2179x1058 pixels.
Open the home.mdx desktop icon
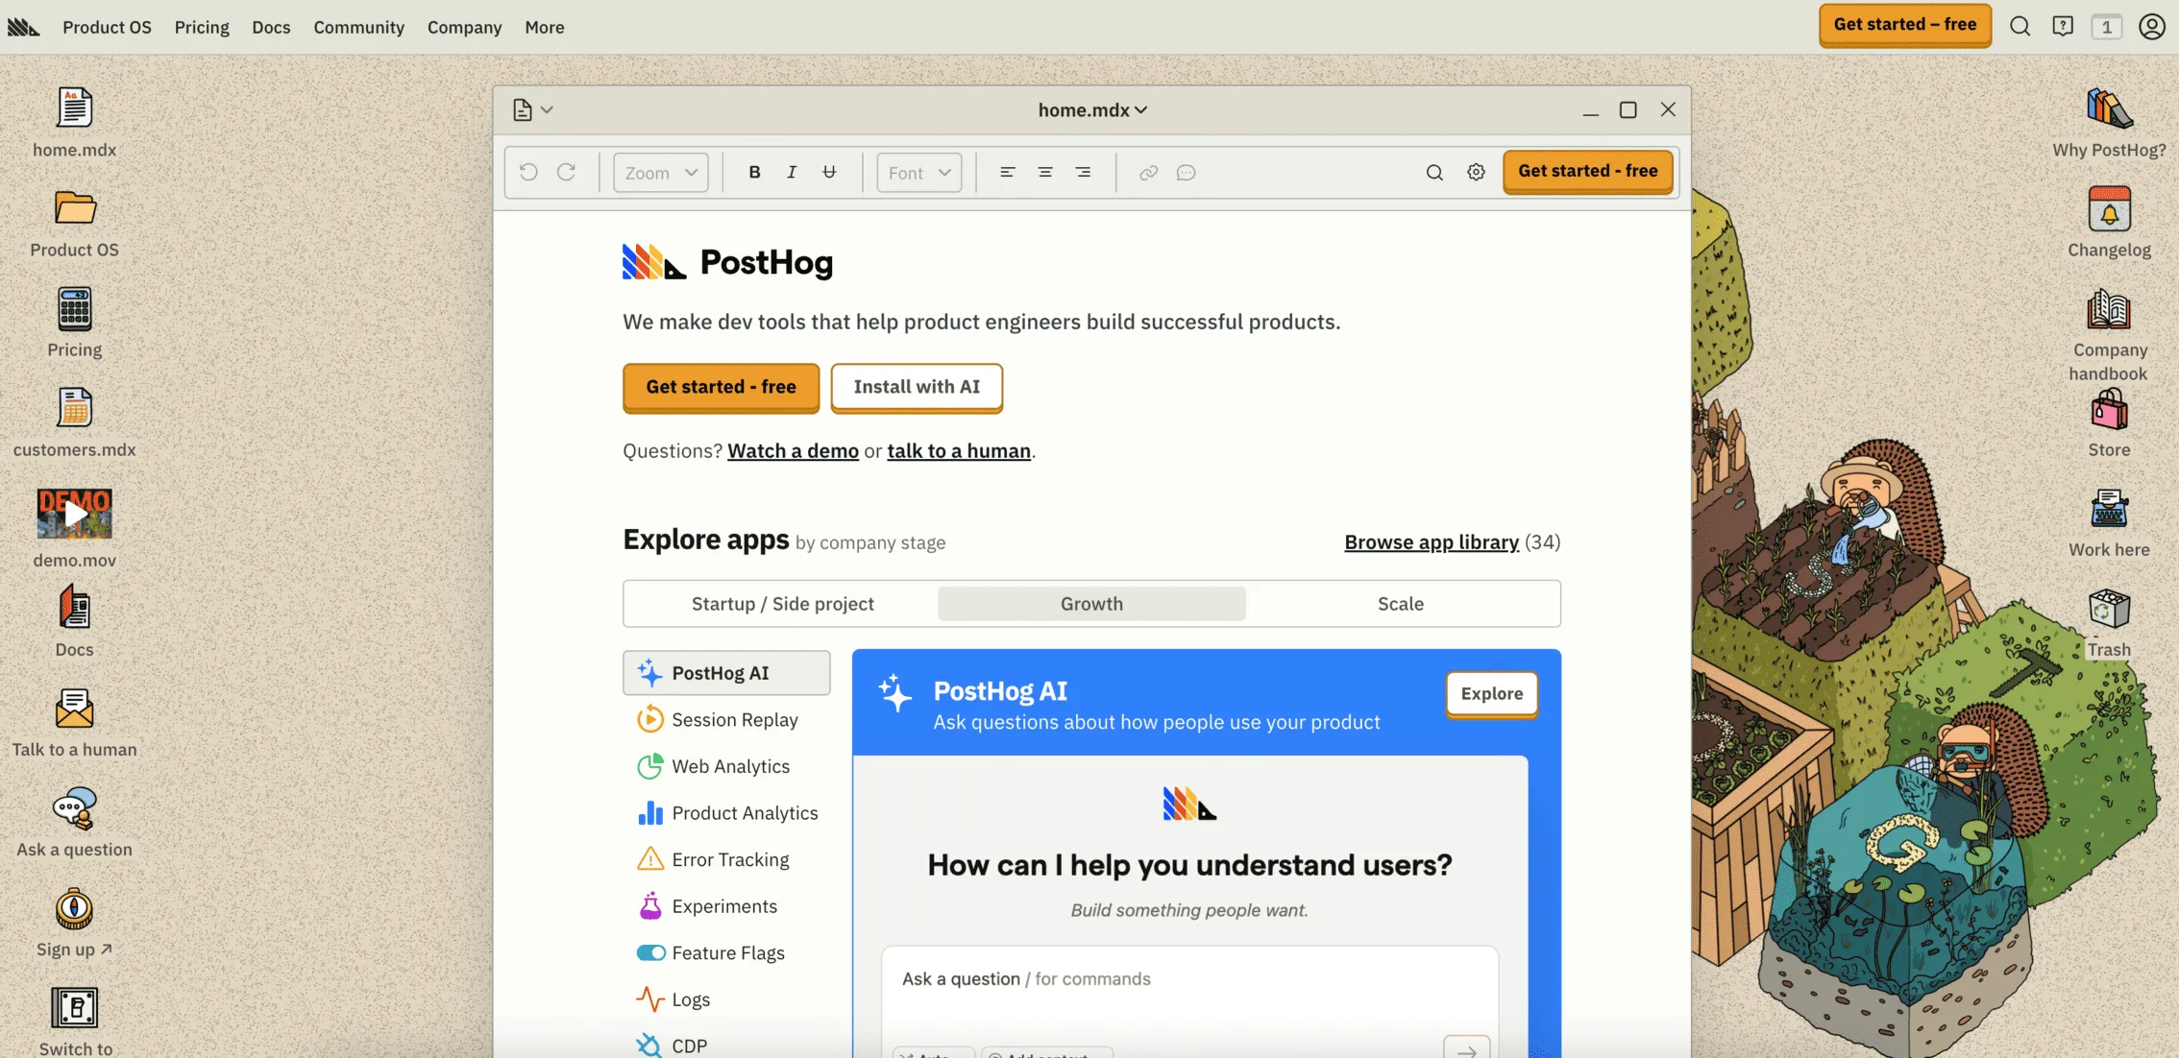tap(74, 108)
